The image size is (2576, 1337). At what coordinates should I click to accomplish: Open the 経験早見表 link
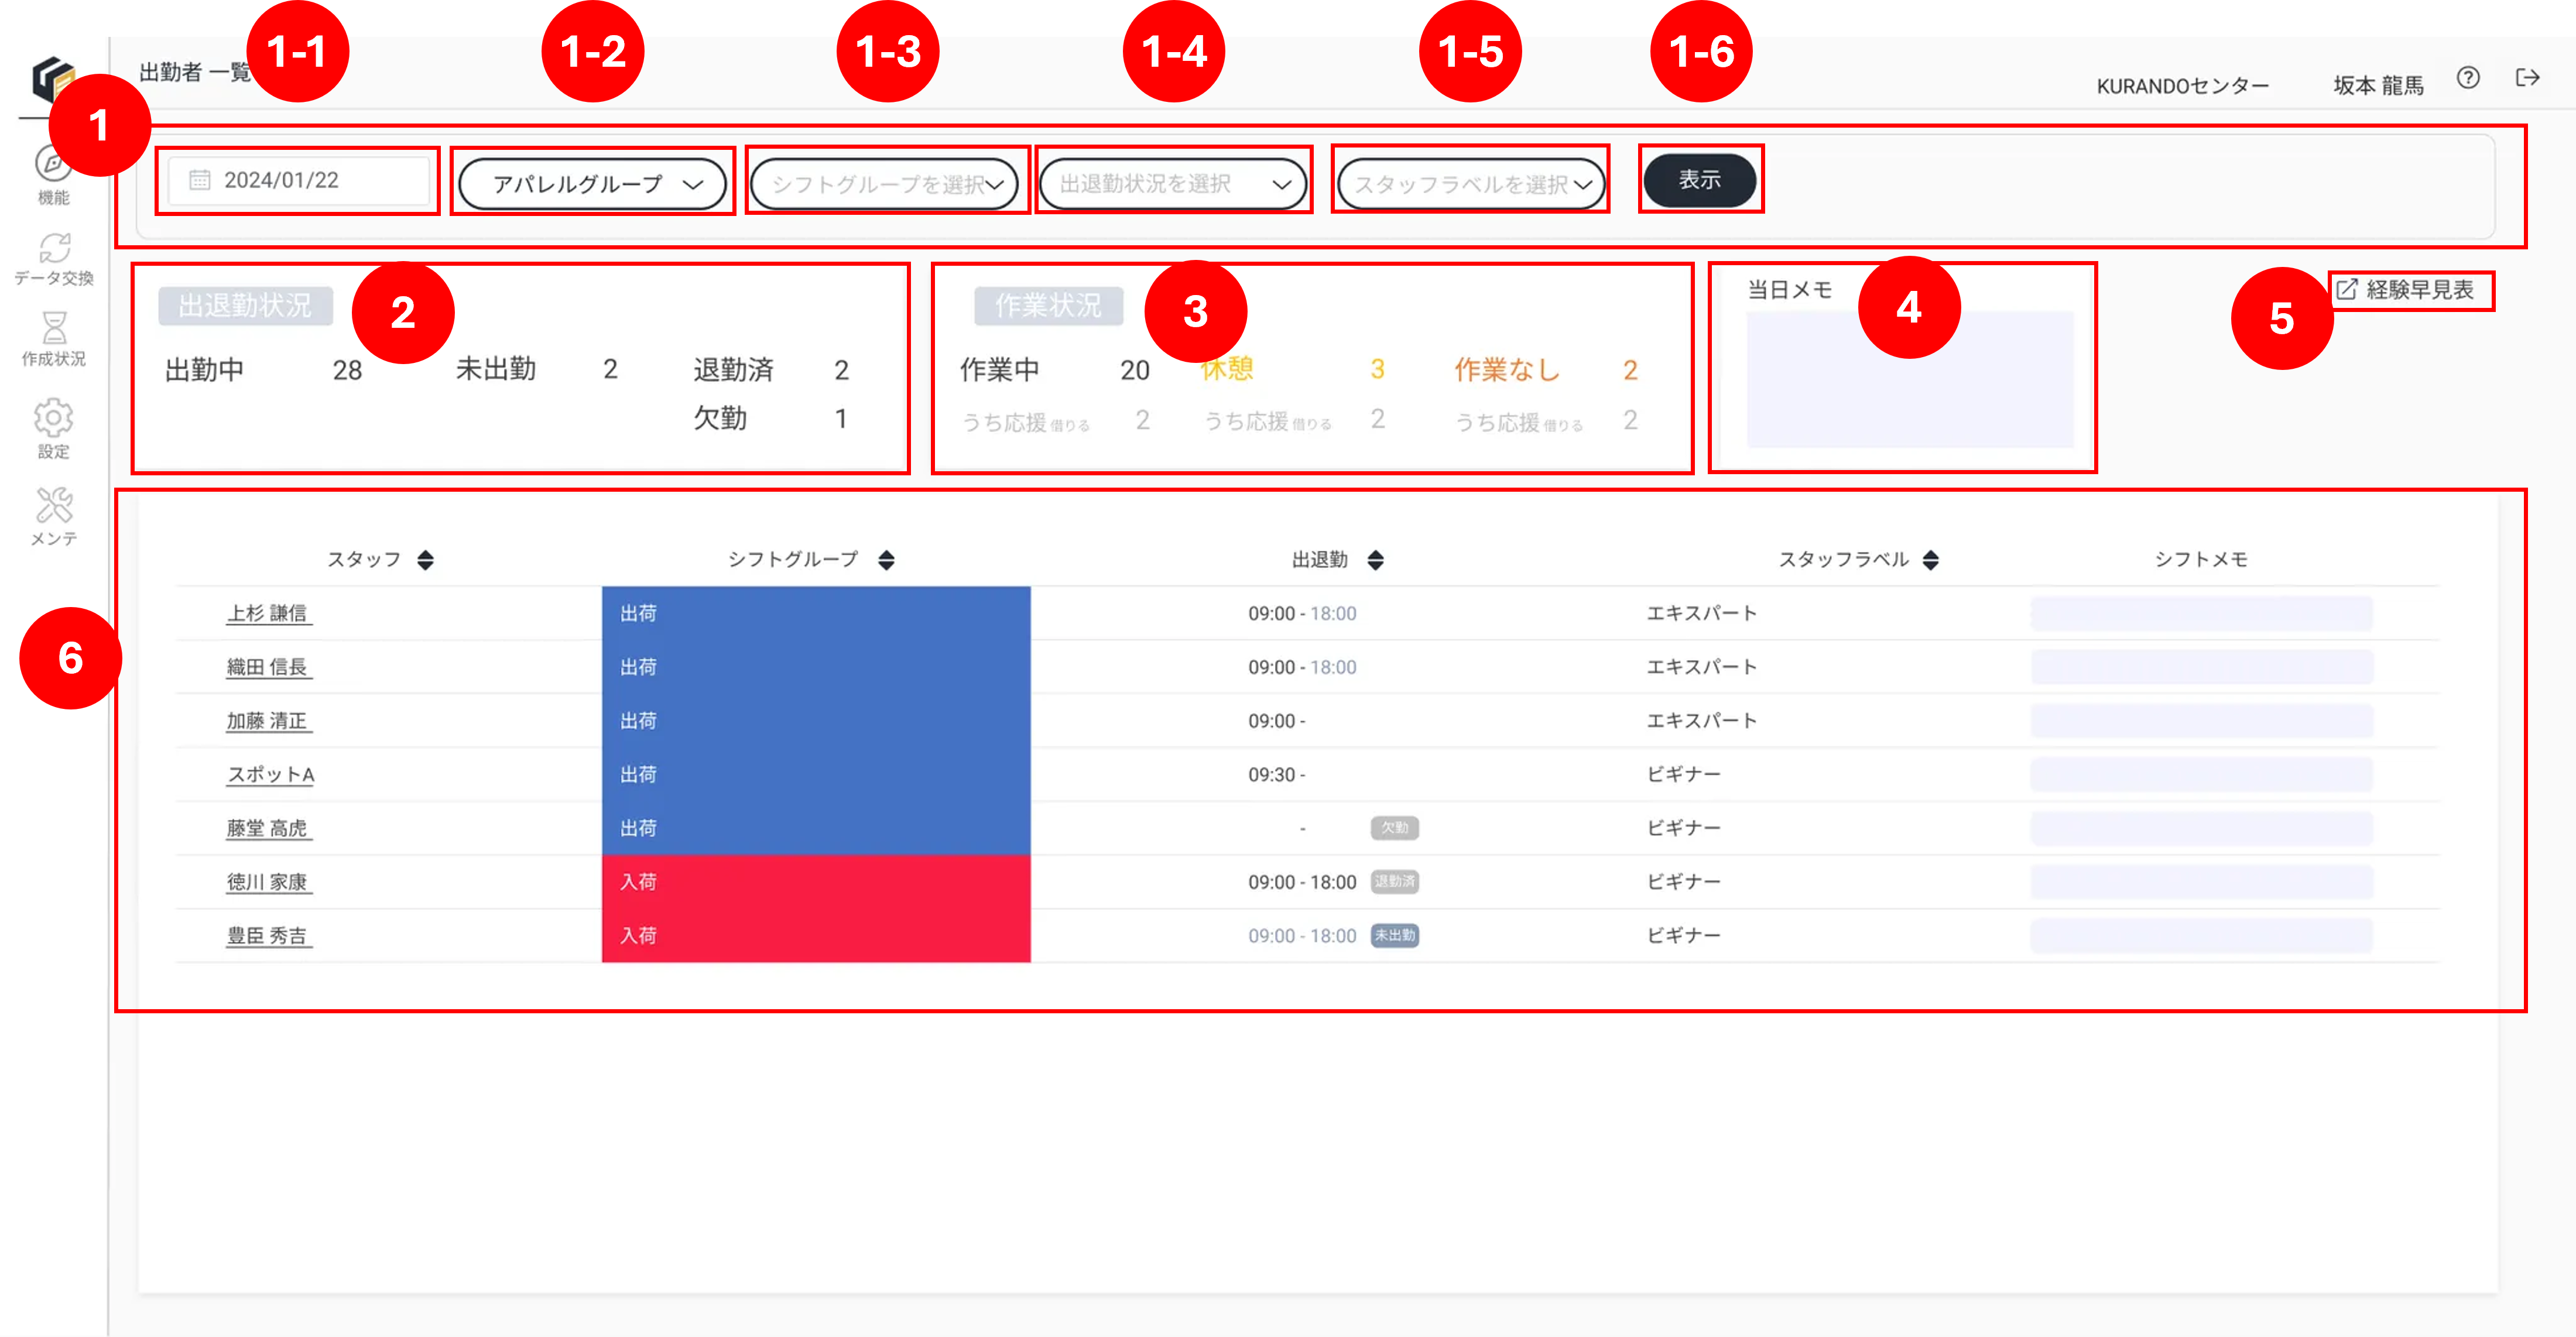(x=2420, y=290)
